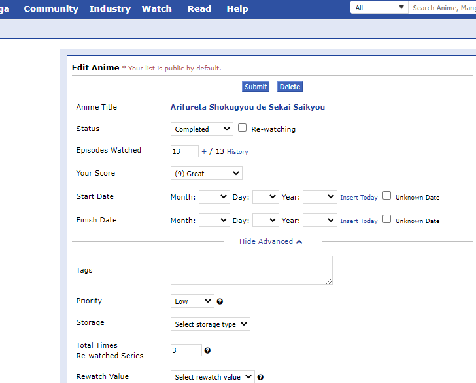This screenshot has height=383, width=476.
Task: Click the Submit button
Action: (x=256, y=87)
